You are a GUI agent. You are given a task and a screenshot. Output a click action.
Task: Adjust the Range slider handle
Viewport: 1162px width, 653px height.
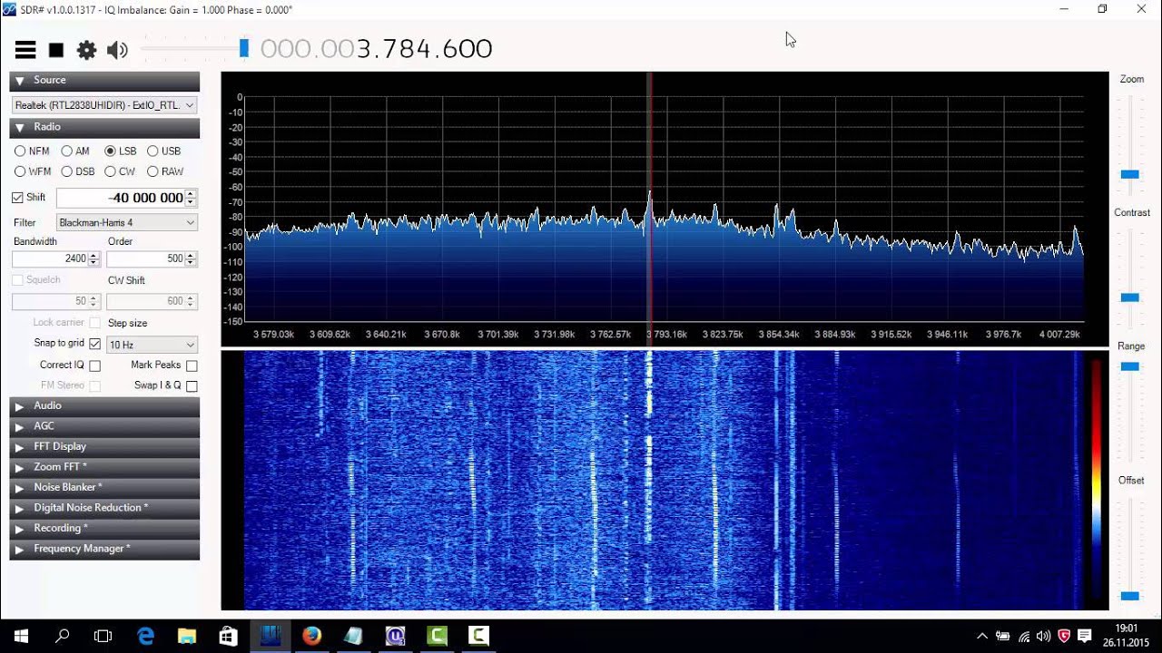pyautogui.click(x=1129, y=366)
